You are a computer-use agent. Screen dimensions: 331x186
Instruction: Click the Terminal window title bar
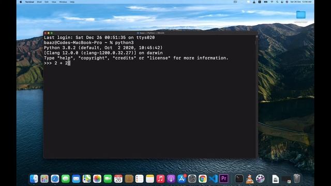(151, 33)
